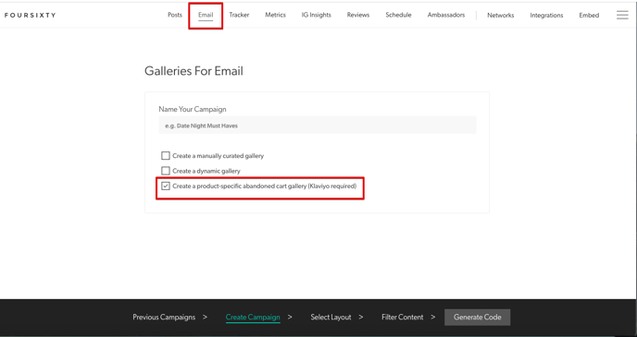This screenshot has width=637, height=337.
Task: Click the Generate Code button
Action: (x=478, y=318)
